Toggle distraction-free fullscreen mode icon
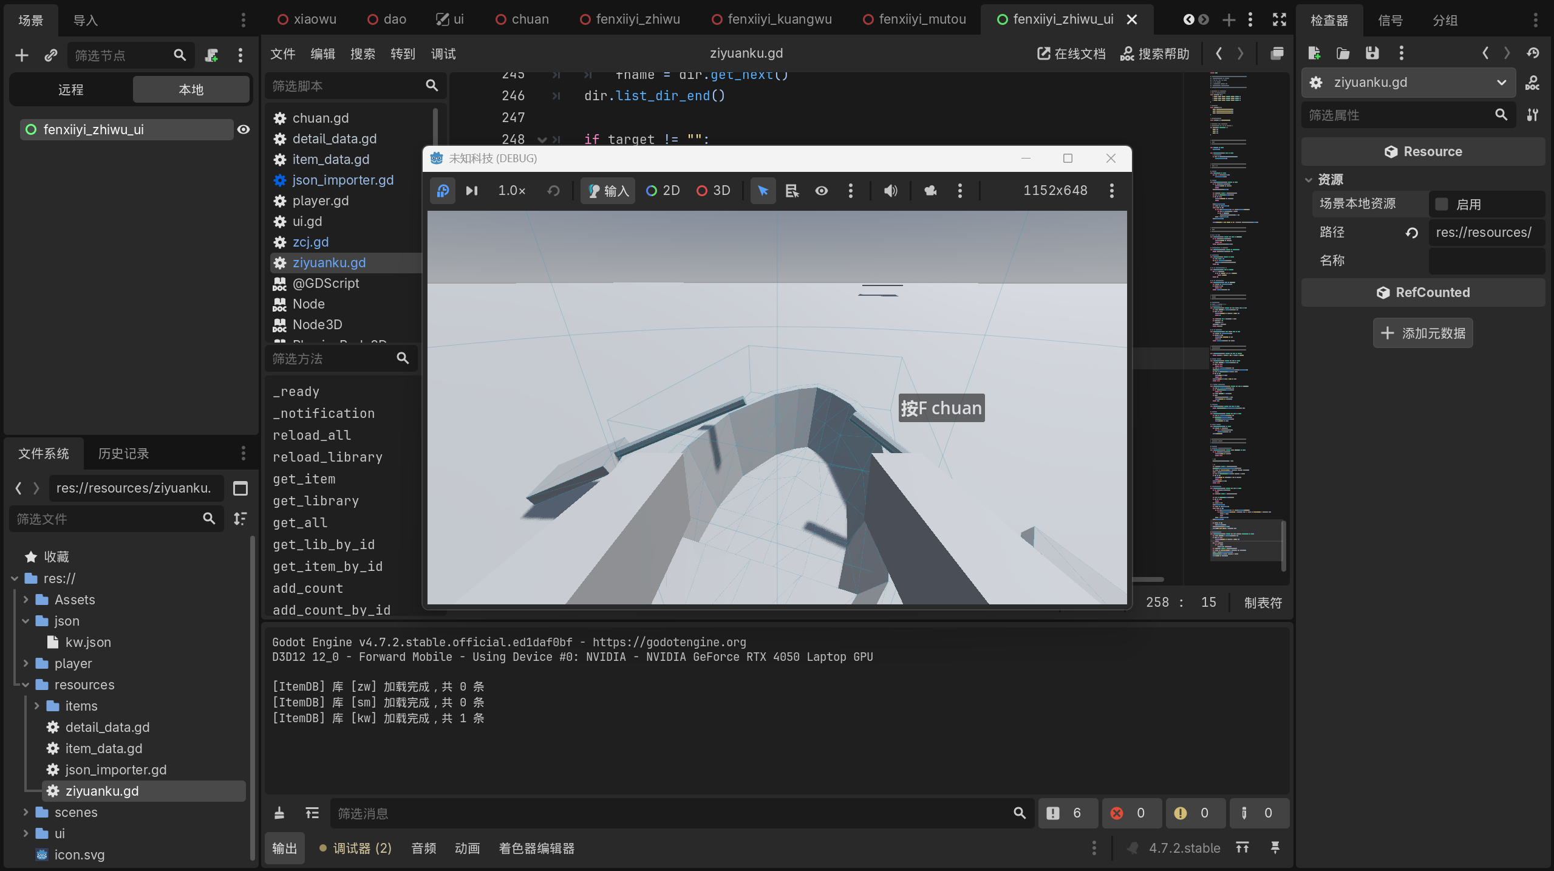This screenshot has width=1554, height=871. [x=1280, y=19]
